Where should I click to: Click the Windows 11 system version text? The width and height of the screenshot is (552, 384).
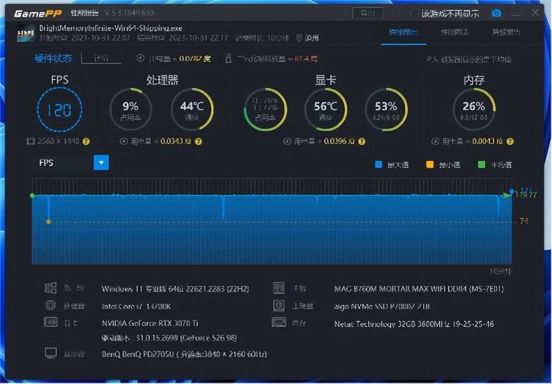(x=175, y=289)
